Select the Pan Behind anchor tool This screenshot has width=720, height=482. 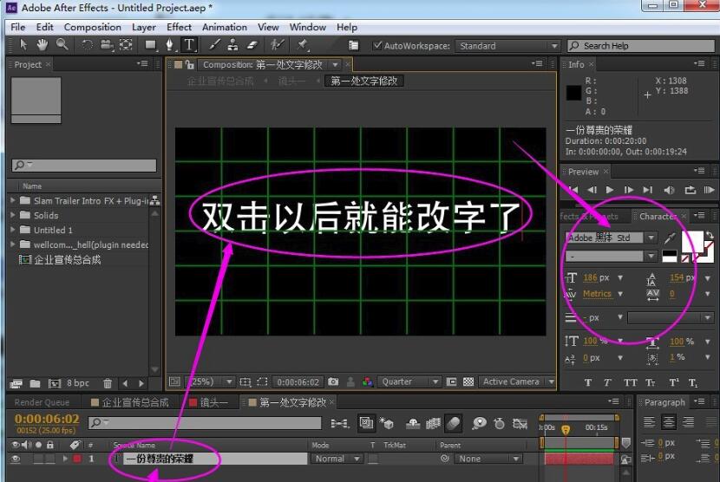pos(126,45)
